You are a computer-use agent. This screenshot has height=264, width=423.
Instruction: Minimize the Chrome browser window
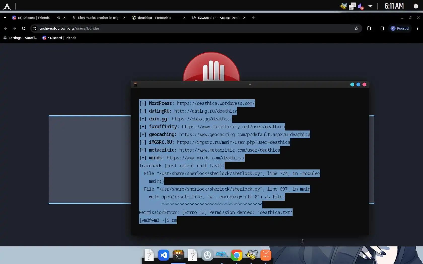[x=402, y=18]
